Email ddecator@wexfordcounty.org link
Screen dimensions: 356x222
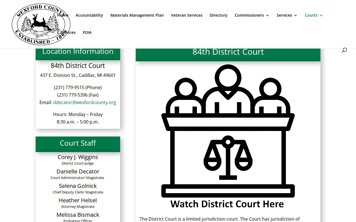tap(85, 102)
